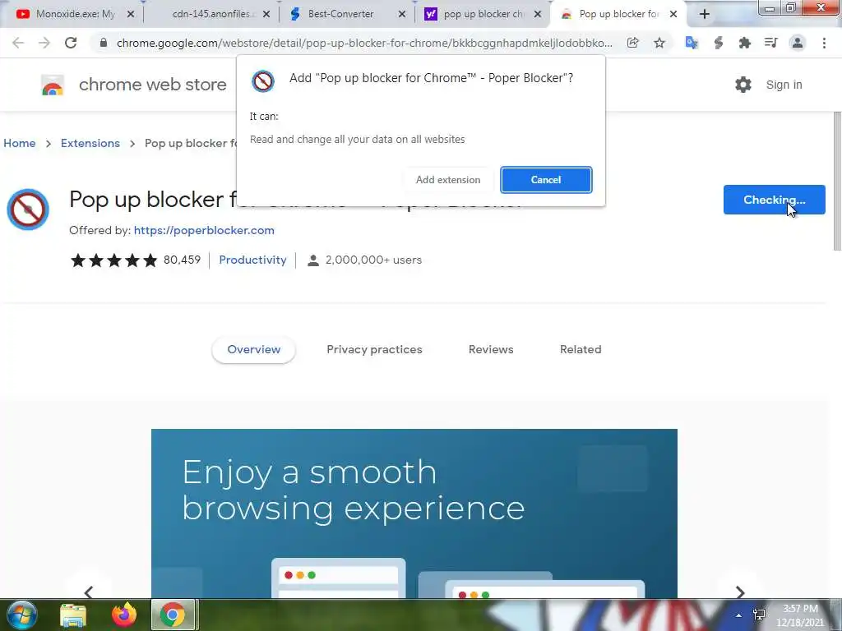Close the Monoxide.exe YouTube tab

click(131, 15)
